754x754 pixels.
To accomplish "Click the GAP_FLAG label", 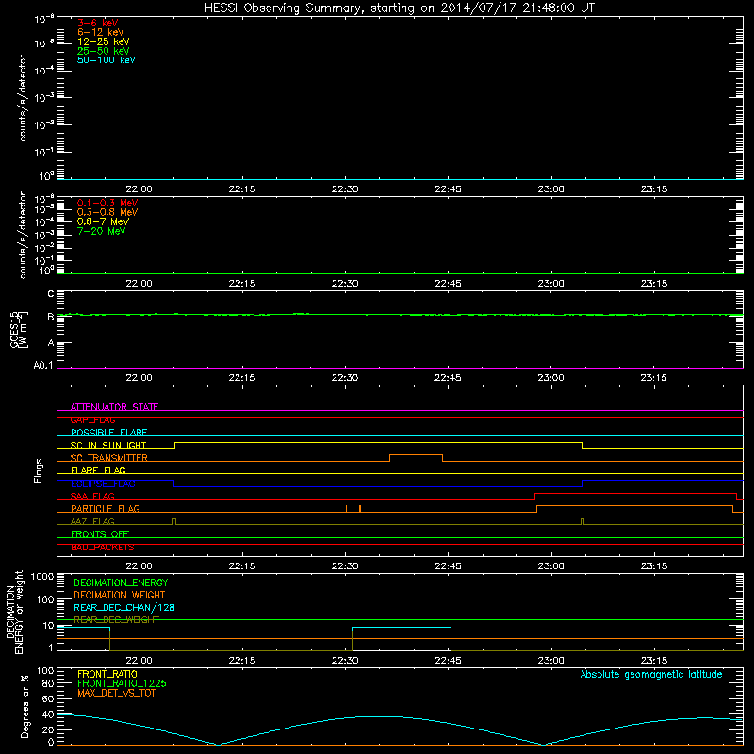I will pos(93,419).
